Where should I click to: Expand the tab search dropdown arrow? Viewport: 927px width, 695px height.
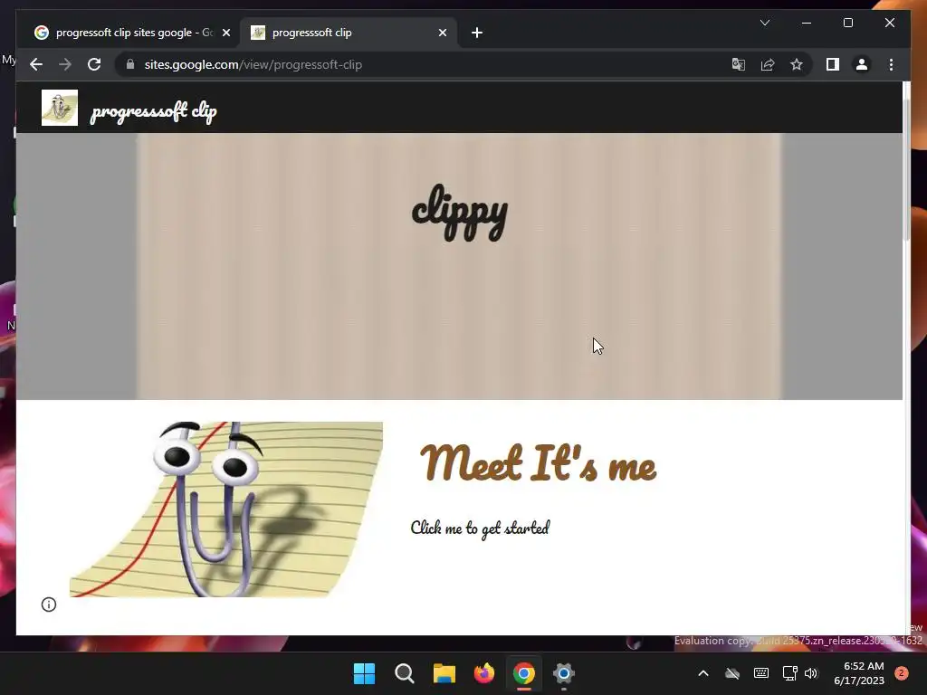click(x=764, y=23)
